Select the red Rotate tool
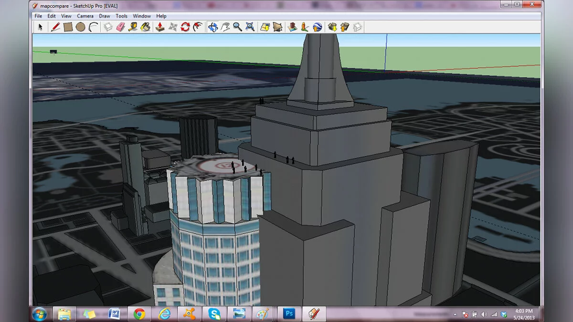The image size is (573, 322). (x=185, y=27)
